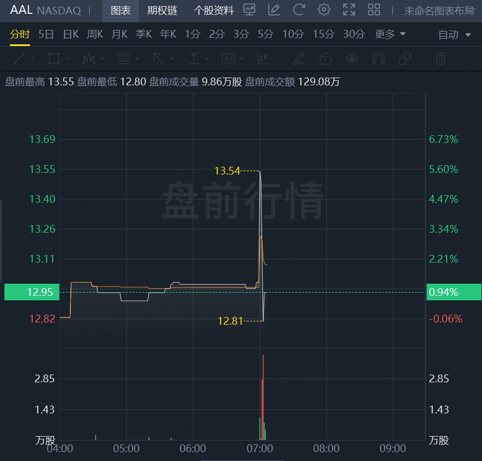The width and height of the screenshot is (482, 461).
Task: Switch to the 期权链 tab
Action: [x=162, y=11]
